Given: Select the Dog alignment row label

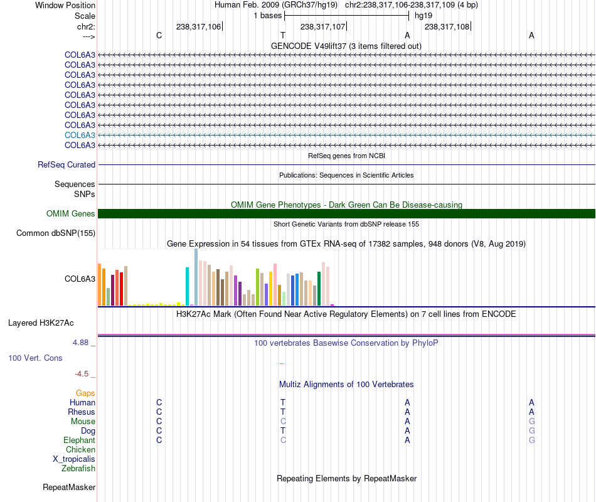Looking at the screenshot, I should [88, 431].
